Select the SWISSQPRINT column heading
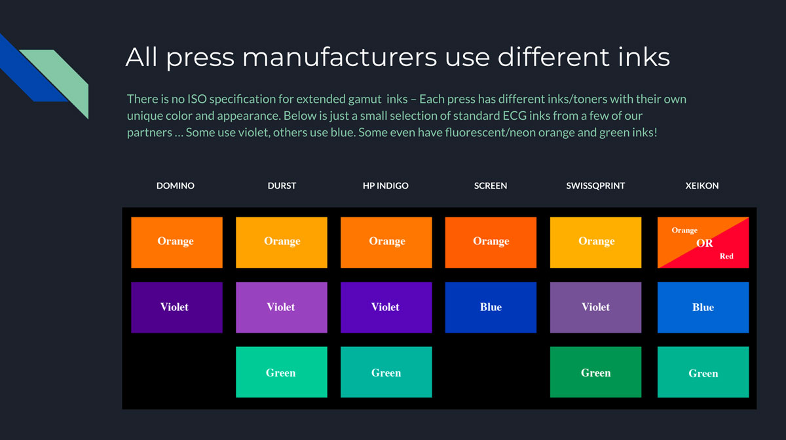 (x=595, y=186)
